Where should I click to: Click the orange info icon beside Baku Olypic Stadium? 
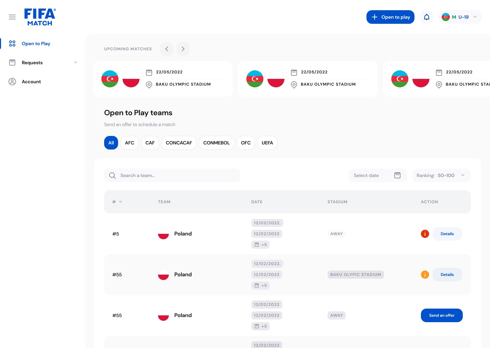425,275
